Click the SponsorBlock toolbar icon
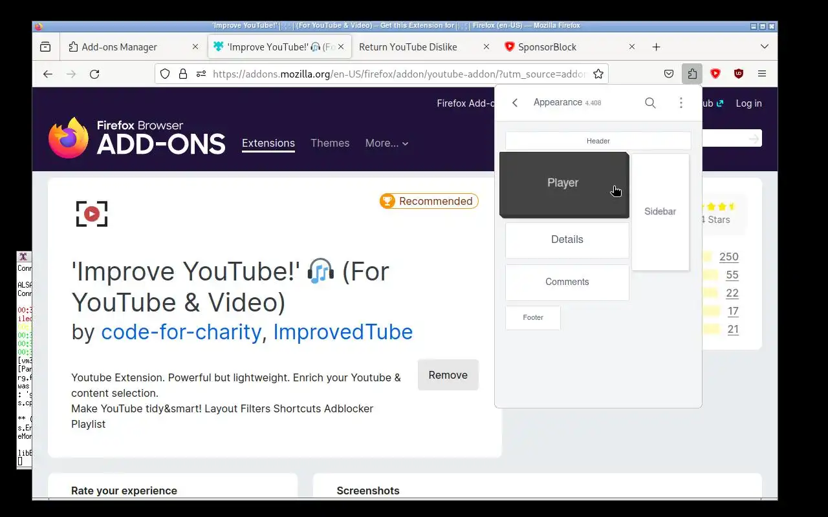Screen dimensions: 828x517 [x=715, y=74]
